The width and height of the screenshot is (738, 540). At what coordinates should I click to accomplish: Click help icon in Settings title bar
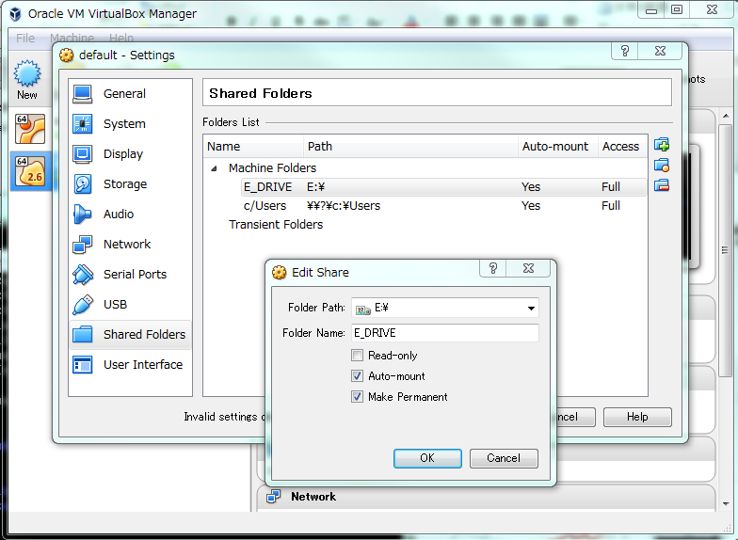(625, 51)
